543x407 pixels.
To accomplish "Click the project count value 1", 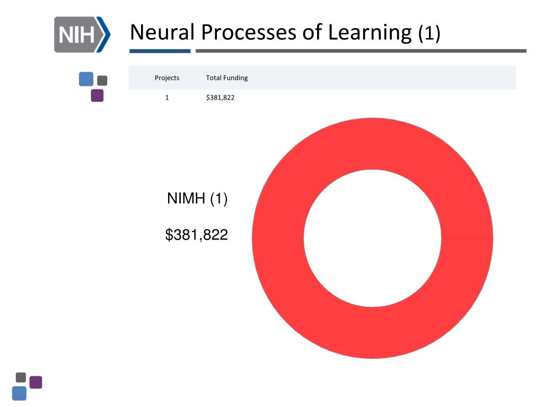I will click(x=167, y=98).
